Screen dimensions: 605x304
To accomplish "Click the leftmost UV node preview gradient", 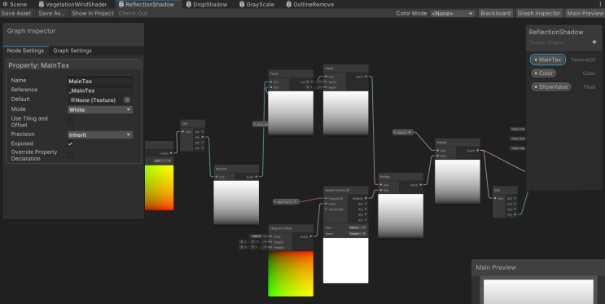I will pos(160,187).
